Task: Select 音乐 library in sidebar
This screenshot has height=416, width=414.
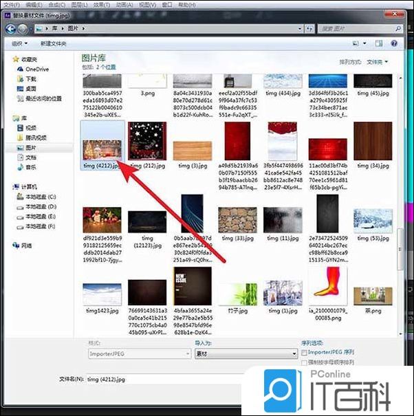Action: coord(27,167)
